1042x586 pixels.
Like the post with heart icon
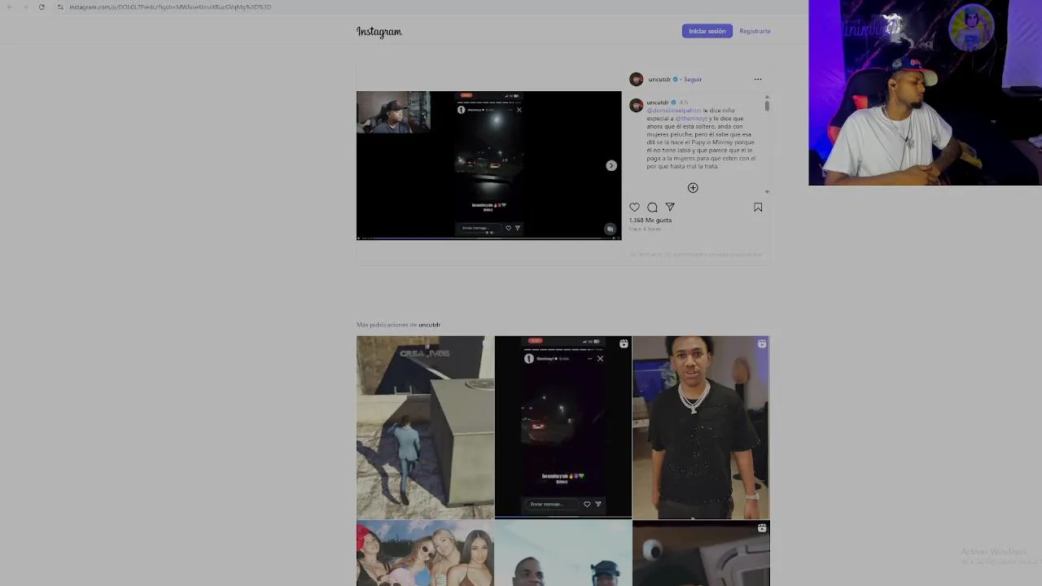(x=635, y=208)
